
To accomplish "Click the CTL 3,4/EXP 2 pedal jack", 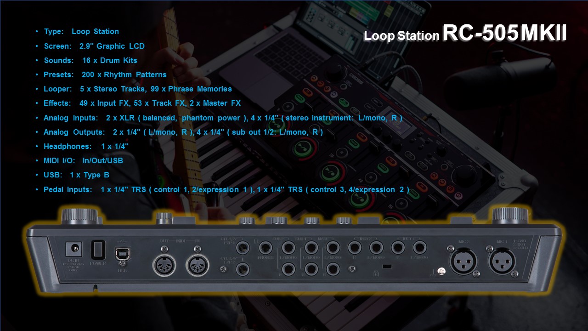I will (x=243, y=269).
